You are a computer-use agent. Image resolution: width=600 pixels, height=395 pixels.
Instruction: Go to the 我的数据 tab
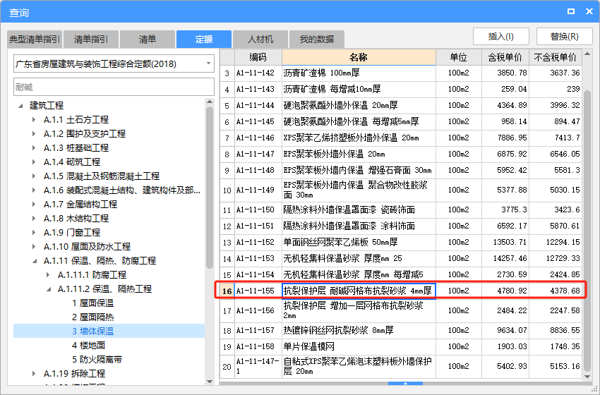pyautogui.click(x=317, y=39)
